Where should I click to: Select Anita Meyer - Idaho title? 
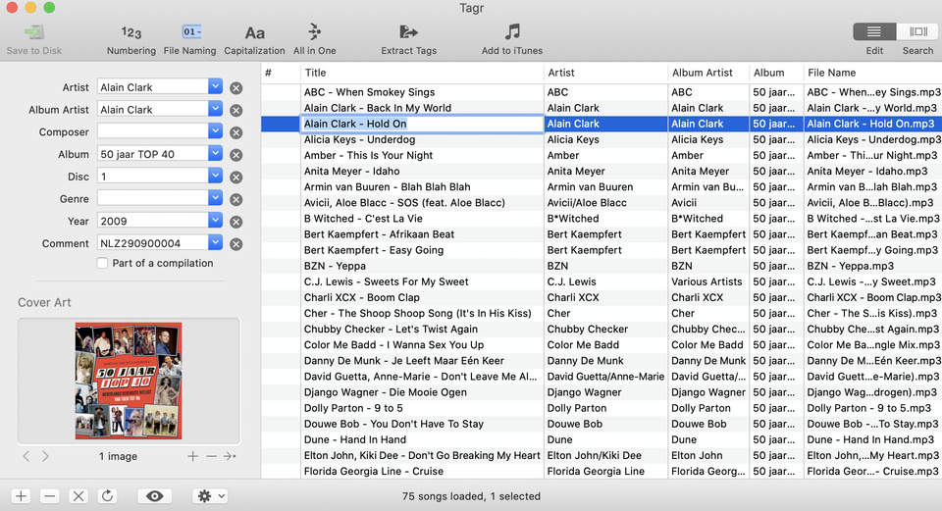click(351, 171)
